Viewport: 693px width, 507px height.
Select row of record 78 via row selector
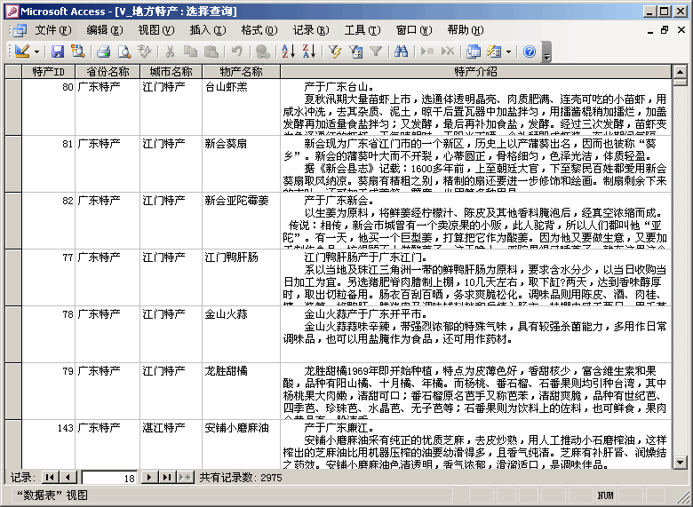(x=13, y=335)
